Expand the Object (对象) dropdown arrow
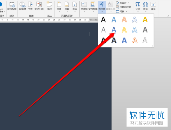The image size is (171, 130). [127, 11]
